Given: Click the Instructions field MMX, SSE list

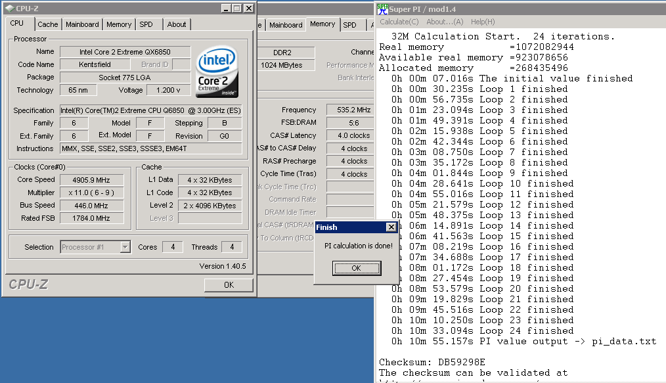Looking at the screenshot, I should 151,148.
